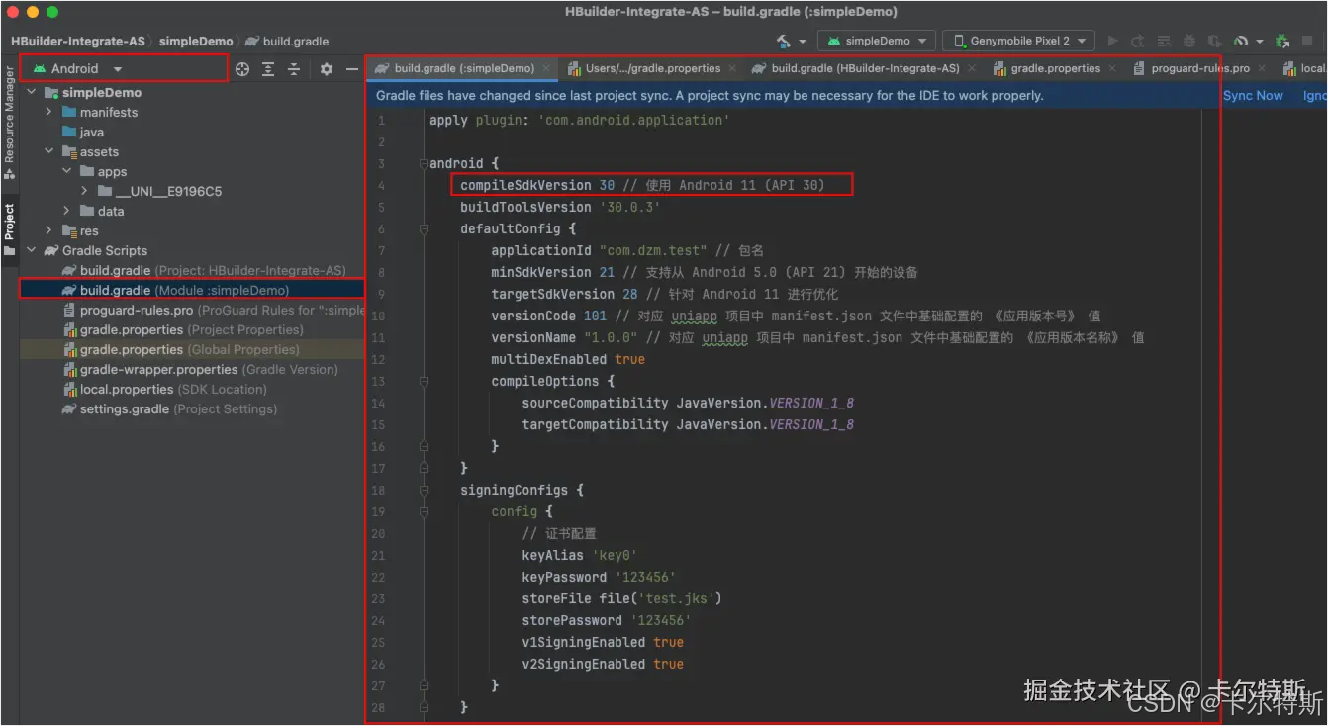This screenshot has width=1328, height=726.
Task: Expand the manifests folder
Action: coord(49,112)
